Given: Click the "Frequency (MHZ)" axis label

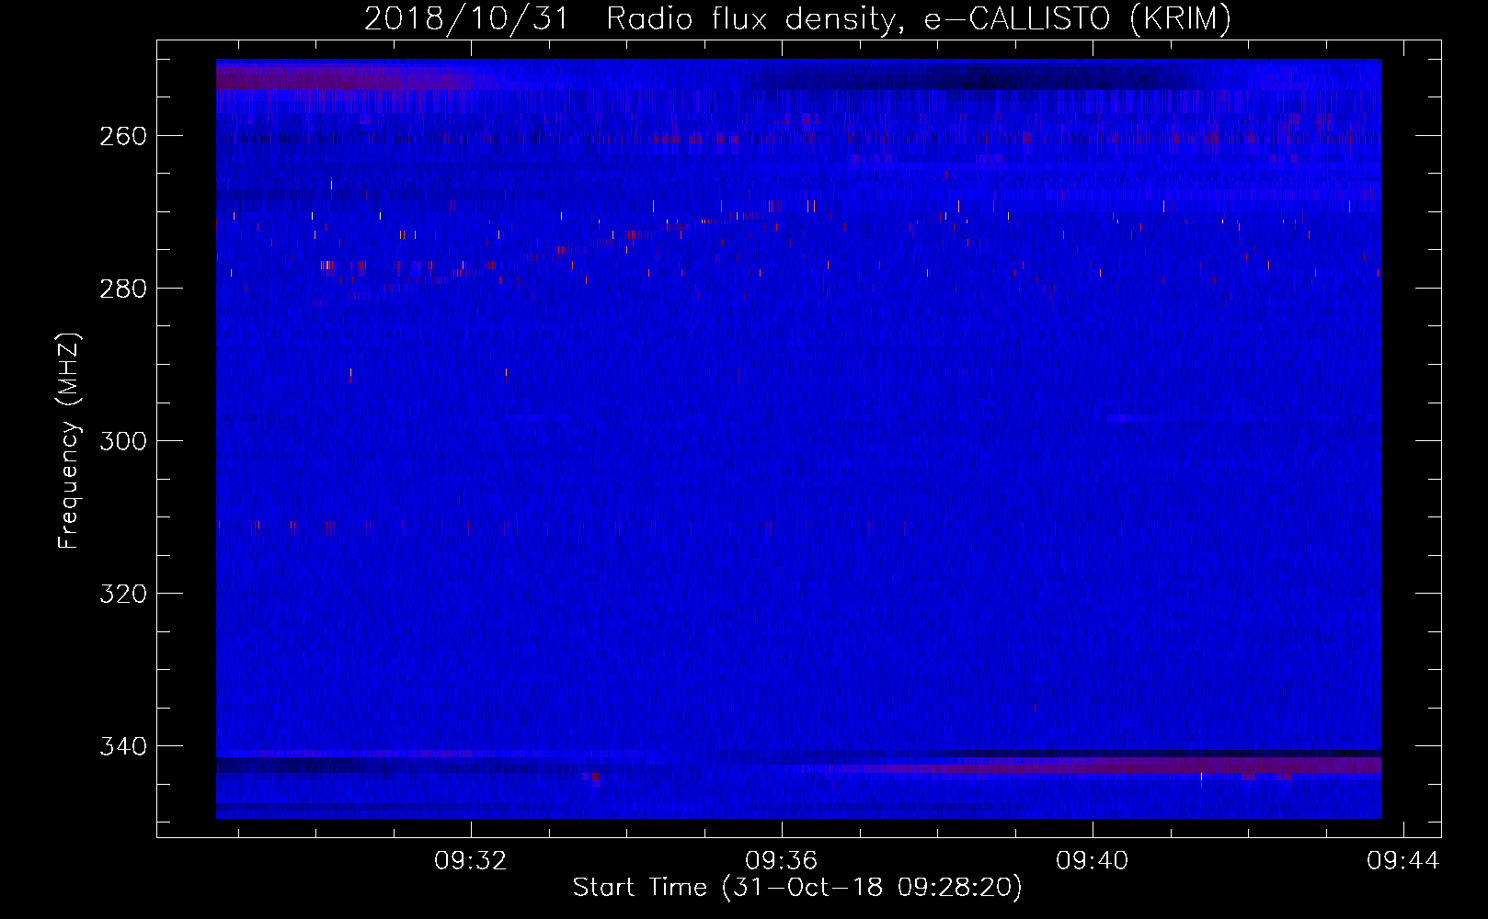Looking at the screenshot, I should (69, 440).
